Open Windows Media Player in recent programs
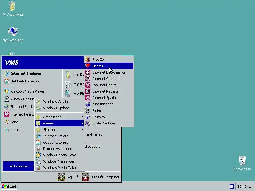Image resolution: width=255 pixels, height=191 pixels. click(x=32, y=91)
